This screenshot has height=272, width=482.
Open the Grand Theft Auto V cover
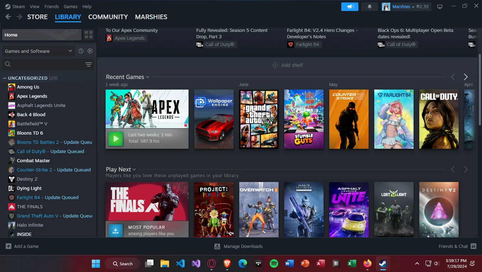(259, 119)
